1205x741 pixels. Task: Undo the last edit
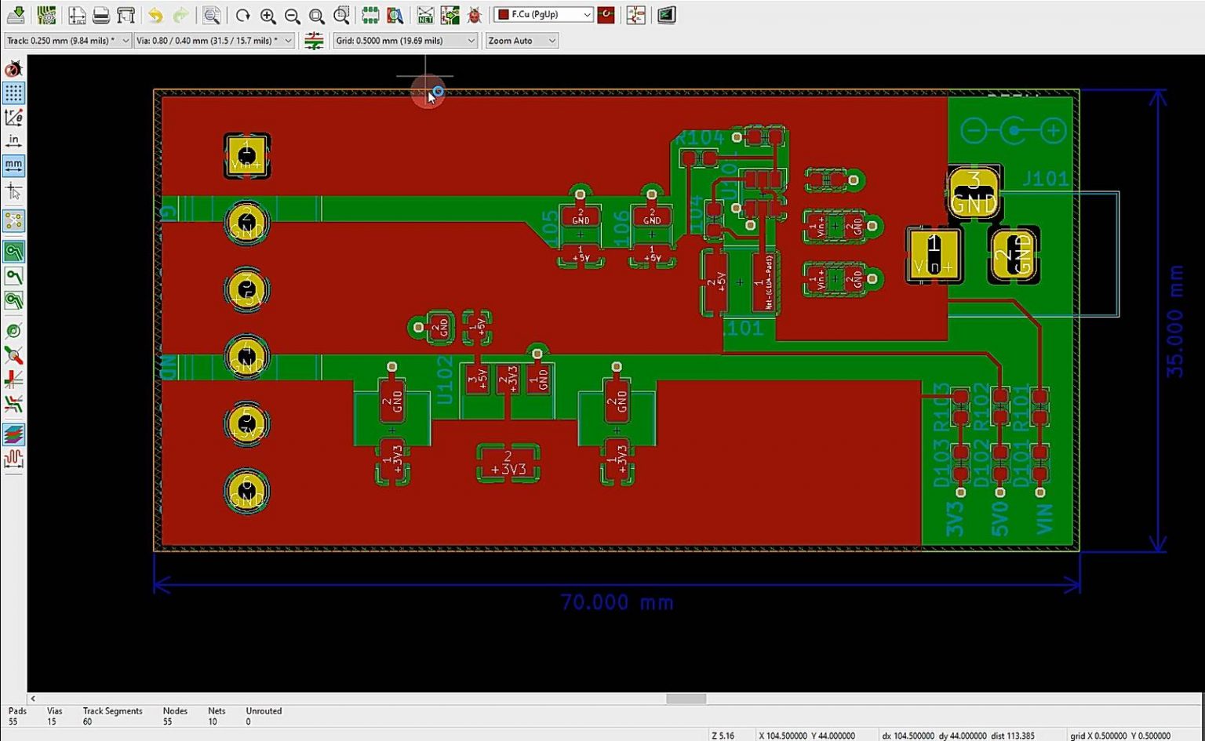click(x=155, y=14)
